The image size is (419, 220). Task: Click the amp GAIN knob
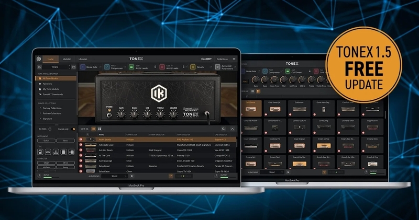[x=122, y=114]
